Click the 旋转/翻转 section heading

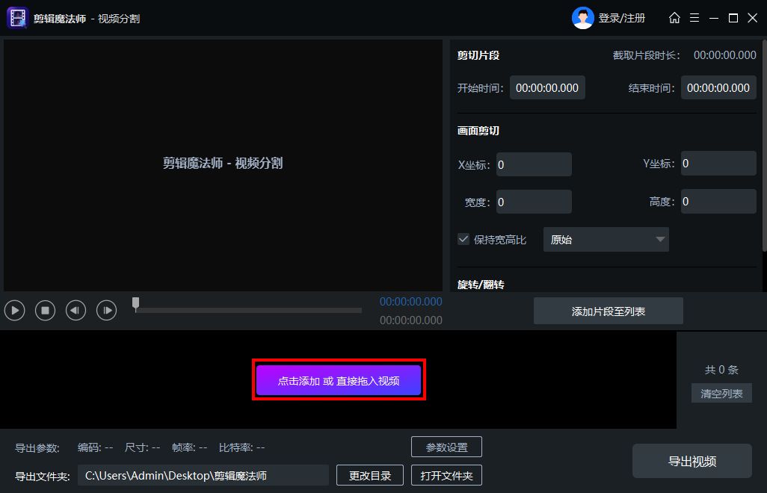(481, 285)
